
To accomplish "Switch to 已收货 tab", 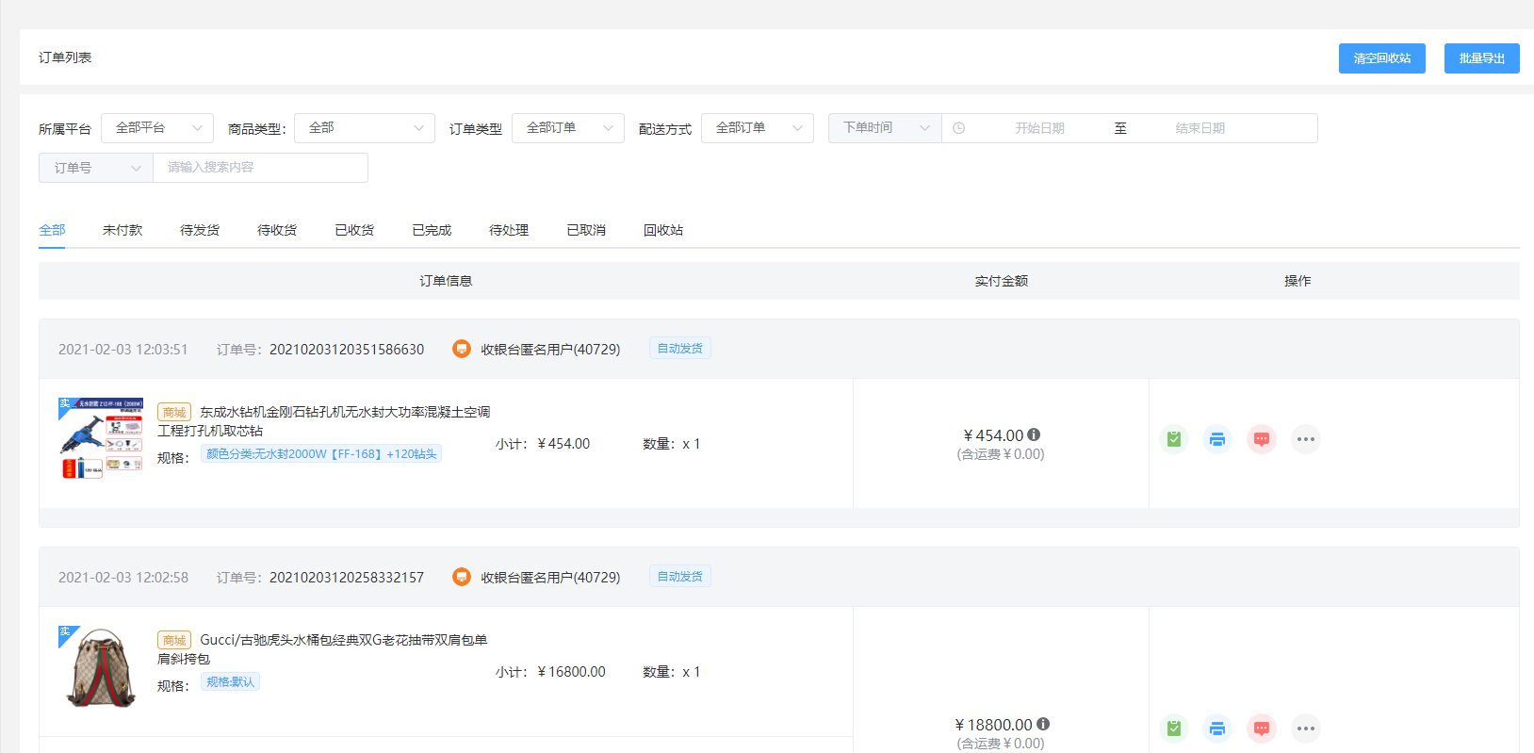I will coord(354,230).
